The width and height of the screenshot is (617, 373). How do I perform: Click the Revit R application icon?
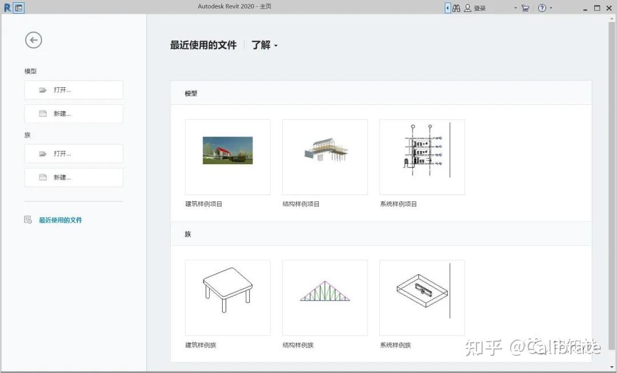pyautogui.click(x=7, y=7)
